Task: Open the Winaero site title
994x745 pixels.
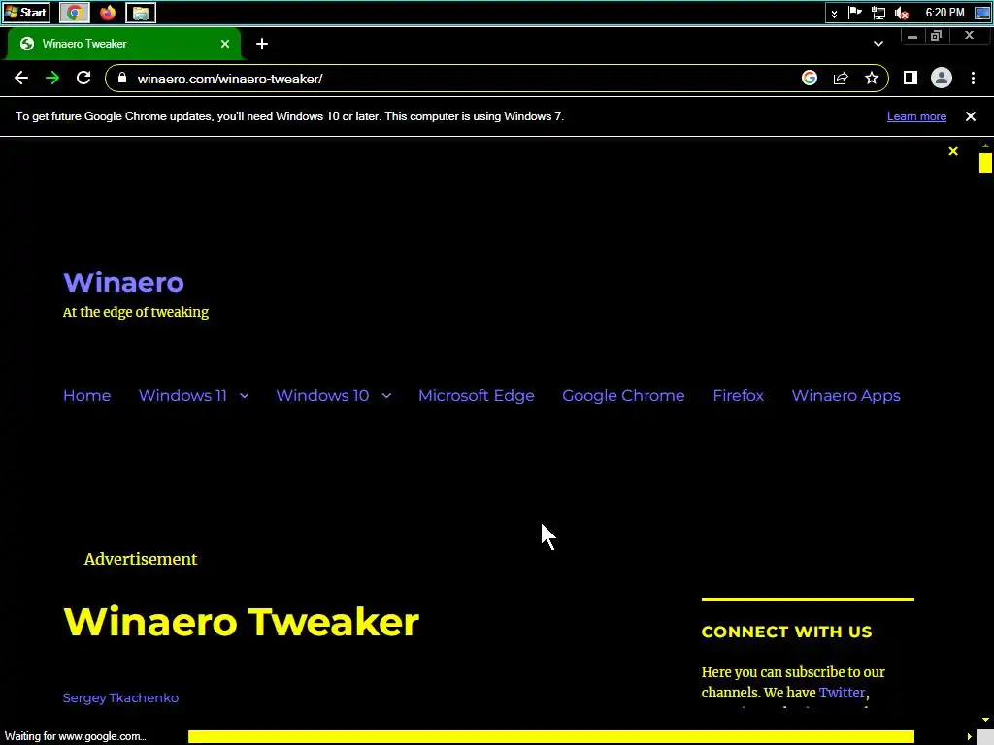Action: 123,282
